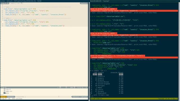
Task: Click the R console prompt cursor
Action: coord(92,97)
